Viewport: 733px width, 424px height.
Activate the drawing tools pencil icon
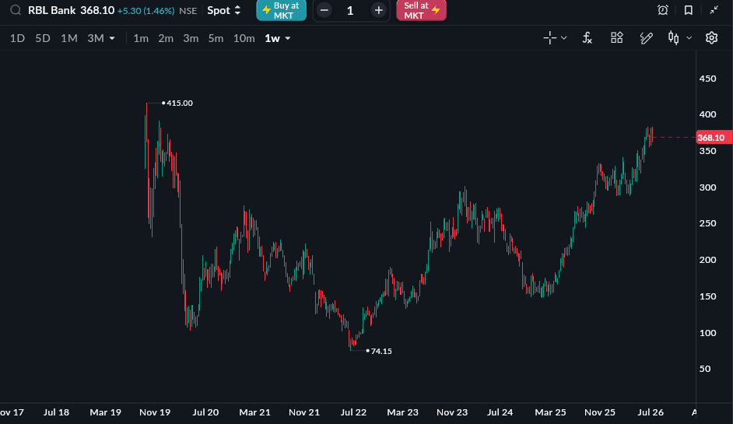pos(646,38)
